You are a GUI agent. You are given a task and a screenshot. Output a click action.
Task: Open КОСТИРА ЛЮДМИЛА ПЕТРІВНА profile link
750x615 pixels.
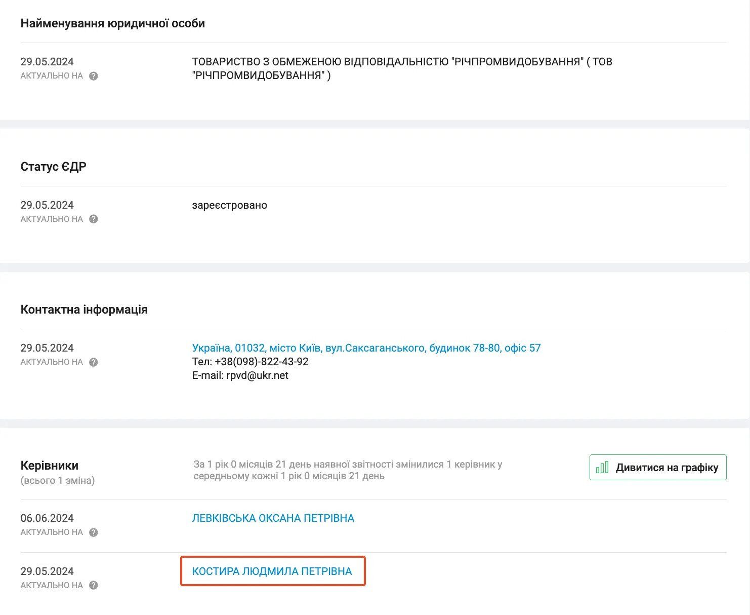click(272, 571)
